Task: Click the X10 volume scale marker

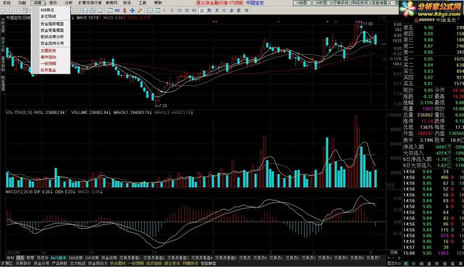Action: click(x=390, y=185)
